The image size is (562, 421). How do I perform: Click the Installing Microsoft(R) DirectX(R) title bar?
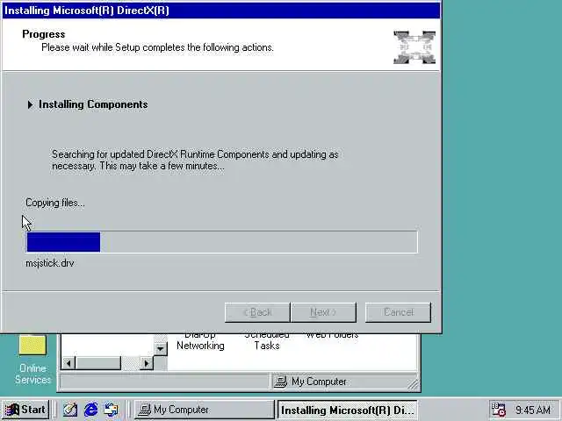click(x=221, y=11)
